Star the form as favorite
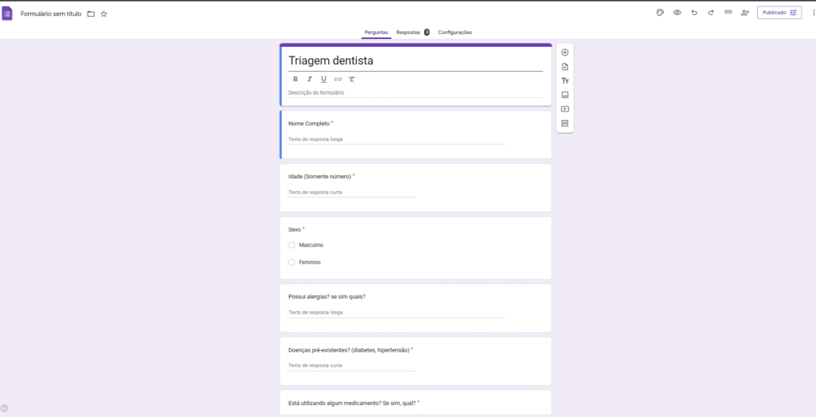The width and height of the screenshot is (816, 417). [x=104, y=14]
